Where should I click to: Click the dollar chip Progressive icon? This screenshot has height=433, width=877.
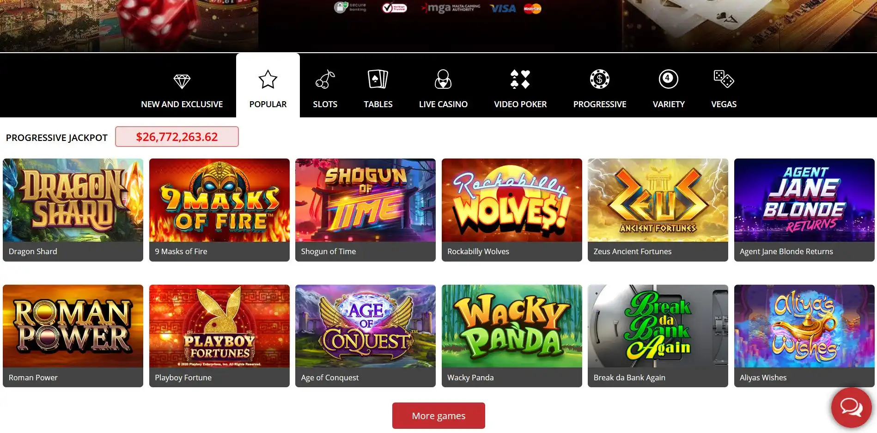click(x=600, y=79)
